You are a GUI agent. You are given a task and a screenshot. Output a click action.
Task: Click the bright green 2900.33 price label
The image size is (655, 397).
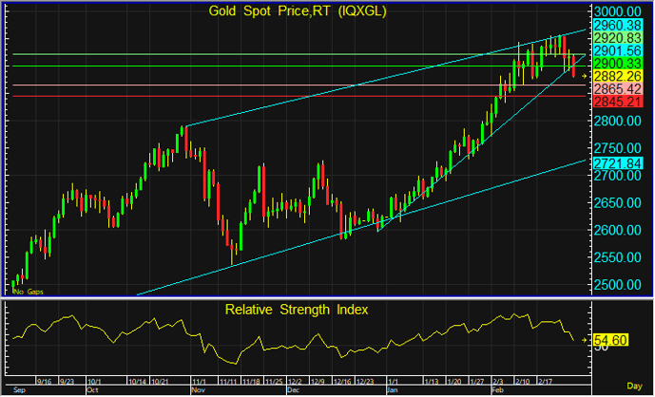point(617,62)
